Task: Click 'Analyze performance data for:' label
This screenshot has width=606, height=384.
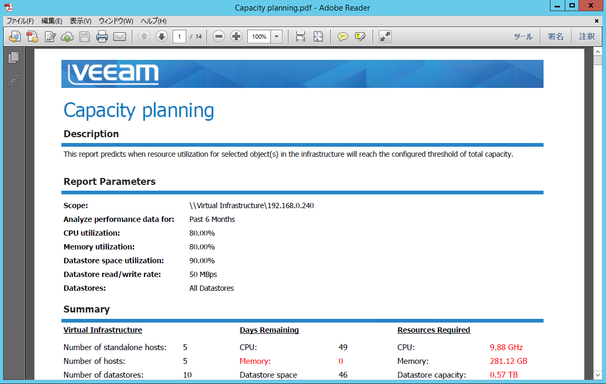Action: pyautogui.click(x=119, y=219)
